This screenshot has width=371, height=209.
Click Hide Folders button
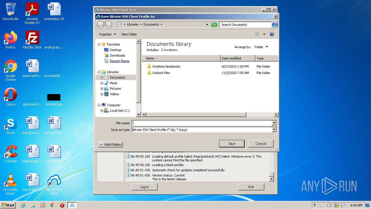[x=110, y=145]
